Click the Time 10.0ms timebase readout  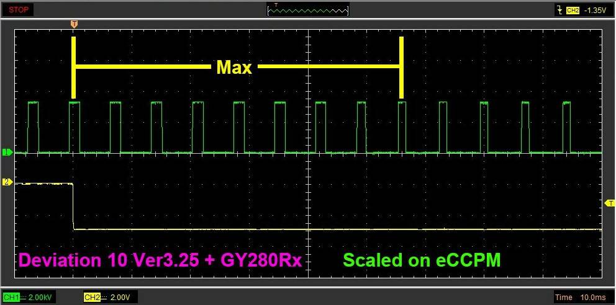[583, 298]
